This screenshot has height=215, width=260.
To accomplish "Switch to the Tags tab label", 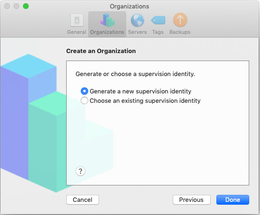I will coord(158,32).
